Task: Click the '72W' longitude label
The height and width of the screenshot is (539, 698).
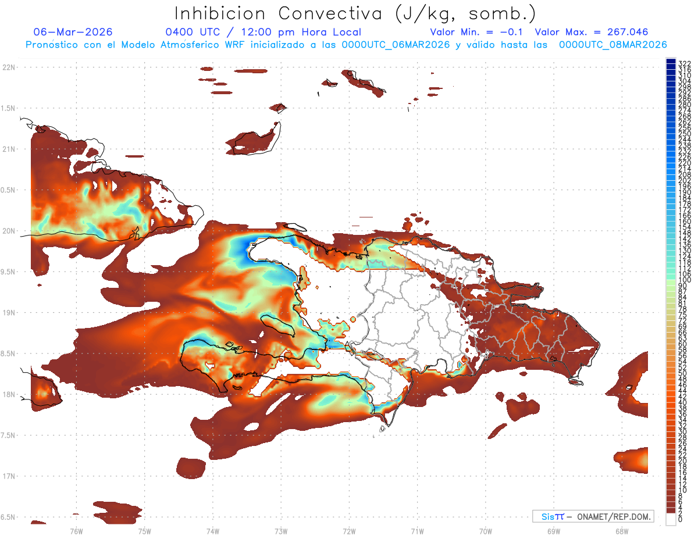Action: point(349,531)
